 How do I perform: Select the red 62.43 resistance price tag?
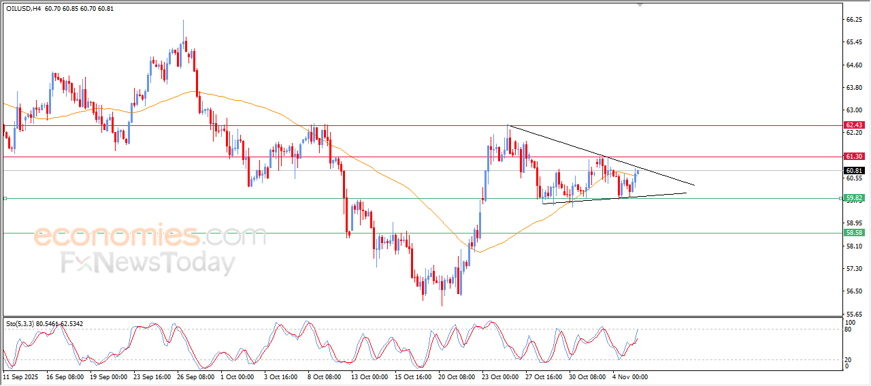point(854,125)
